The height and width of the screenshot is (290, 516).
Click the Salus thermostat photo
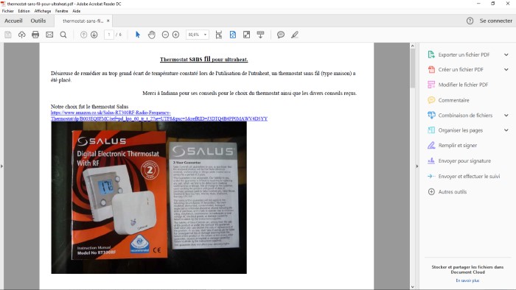149,198
